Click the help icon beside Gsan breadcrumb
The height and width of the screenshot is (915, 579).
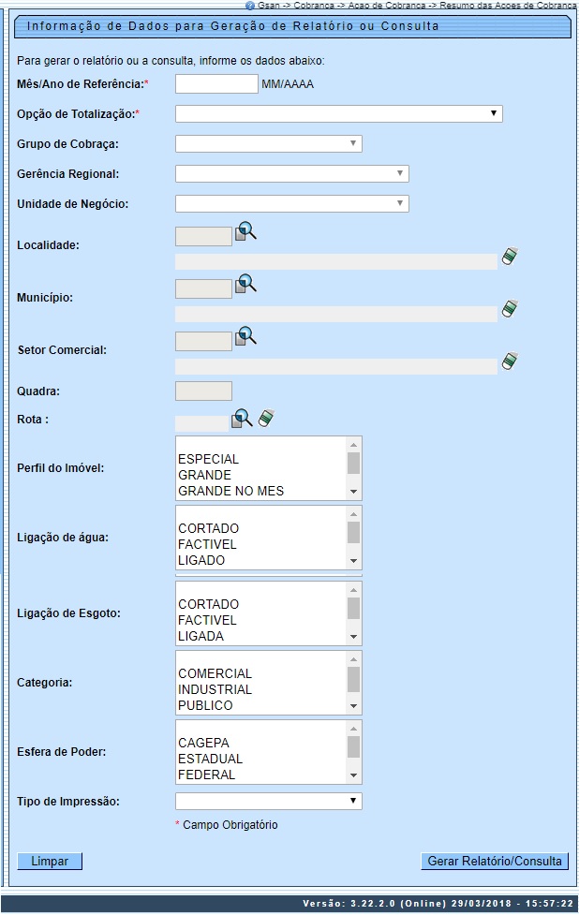coord(250,5)
